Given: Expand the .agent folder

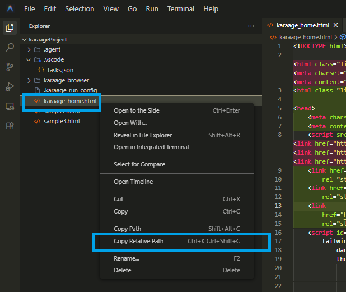Looking at the screenshot, I should (x=30, y=50).
